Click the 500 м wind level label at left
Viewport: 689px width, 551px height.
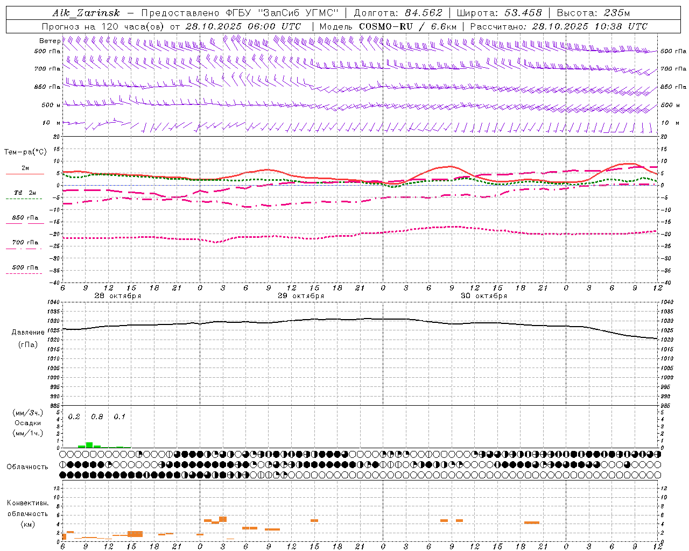point(51,105)
